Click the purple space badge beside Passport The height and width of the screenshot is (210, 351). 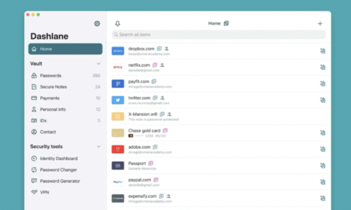(x=151, y=163)
